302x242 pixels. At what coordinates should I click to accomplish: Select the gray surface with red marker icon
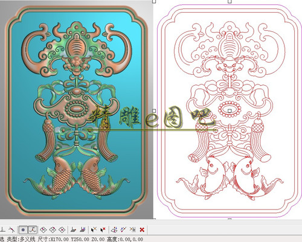tap(74, 229)
